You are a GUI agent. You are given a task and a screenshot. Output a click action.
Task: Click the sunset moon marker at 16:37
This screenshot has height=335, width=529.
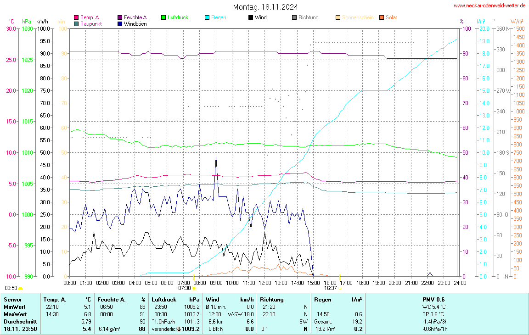coord(340,288)
